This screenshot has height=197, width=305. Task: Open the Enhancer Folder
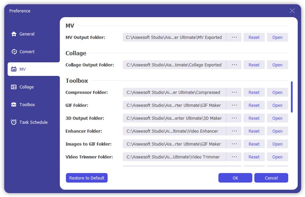pos(278,131)
